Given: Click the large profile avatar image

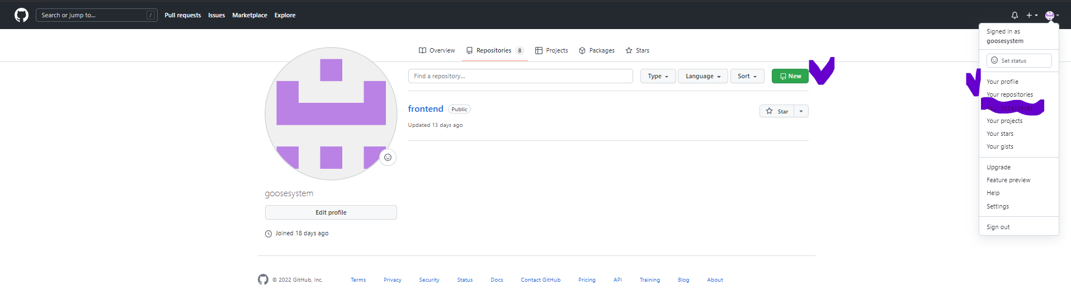Looking at the screenshot, I should click(x=331, y=113).
